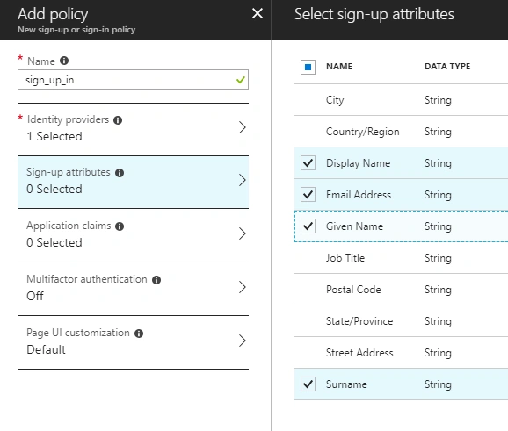Toggle the select-all checkbox in table header
This screenshot has width=508, height=431.
tap(308, 67)
